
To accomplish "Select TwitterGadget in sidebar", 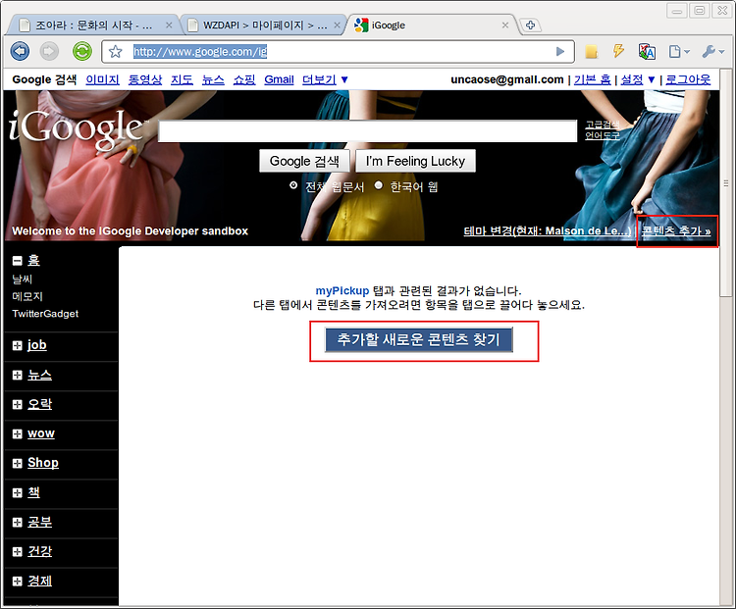I will coord(45,314).
